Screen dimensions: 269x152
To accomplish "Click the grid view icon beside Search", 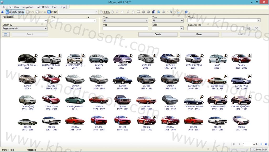I will pyautogui.click(x=6, y=34).
